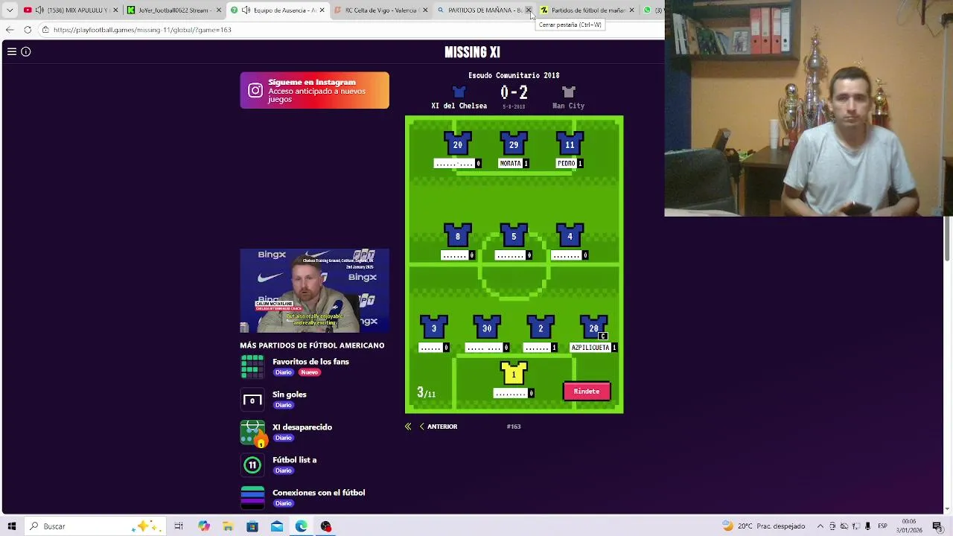Click the Conexiones con el fútbol icon
Screen dimensions: 953x536
(x=252, y=497)
